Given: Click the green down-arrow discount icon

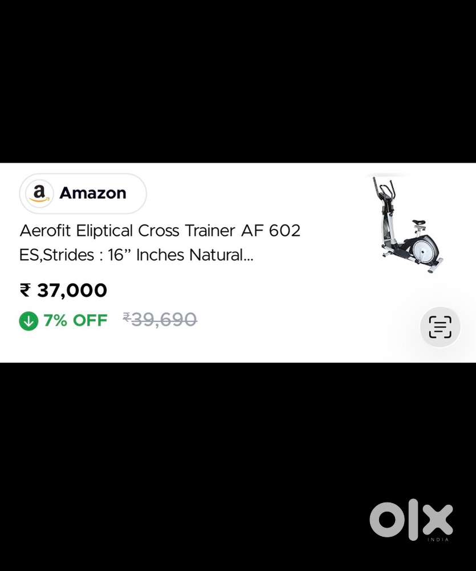Looking at the screenshot, I should coord(29,321).
